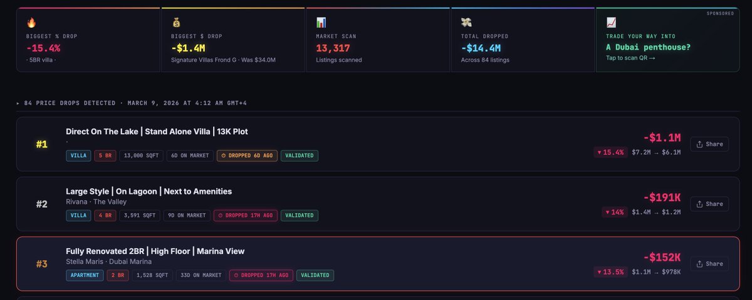
Task: Click the trending chart icon on sponsored card
Action: coord(611,22)
